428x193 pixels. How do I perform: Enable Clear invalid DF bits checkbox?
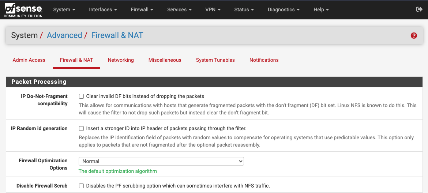[x=82, y=96]
